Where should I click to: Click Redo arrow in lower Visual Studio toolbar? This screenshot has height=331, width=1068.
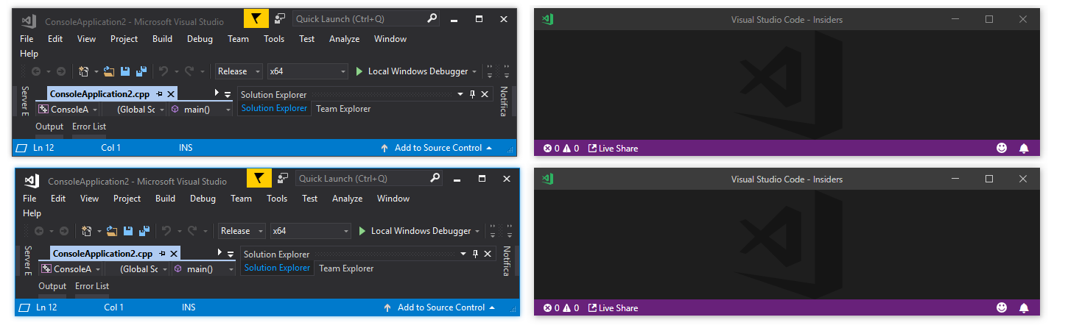[192, 231]
